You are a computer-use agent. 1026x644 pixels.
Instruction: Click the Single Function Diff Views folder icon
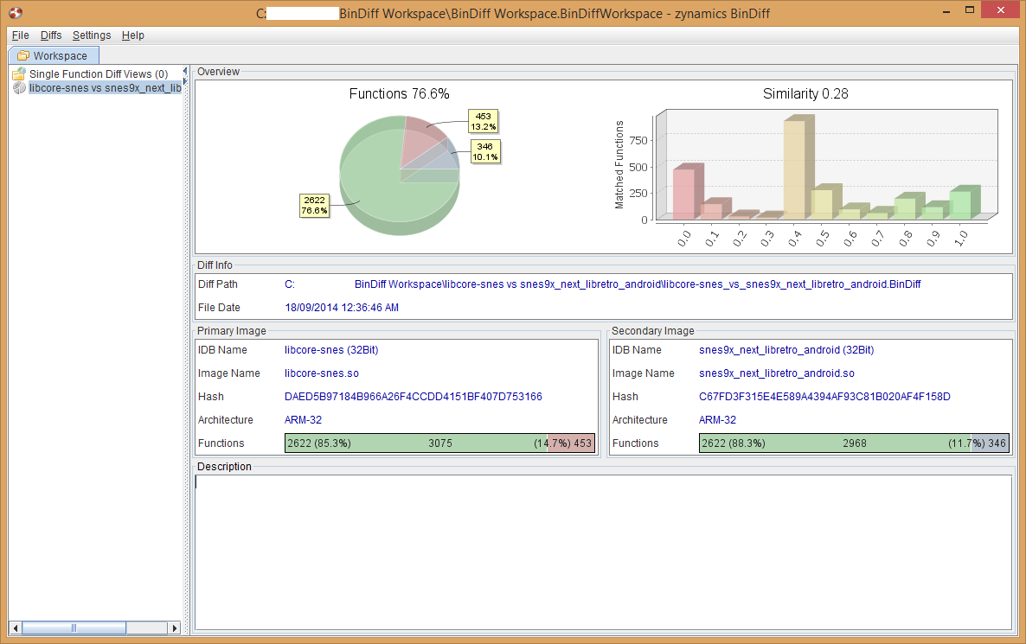click(x=19, y=73)
